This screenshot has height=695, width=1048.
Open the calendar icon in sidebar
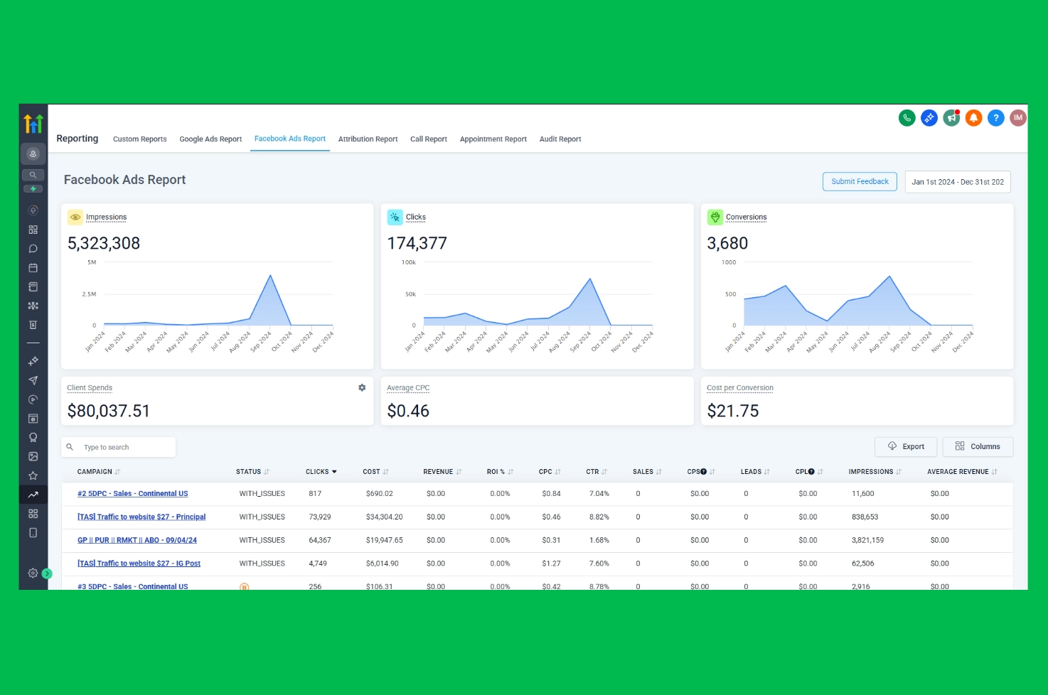[33, 268]
